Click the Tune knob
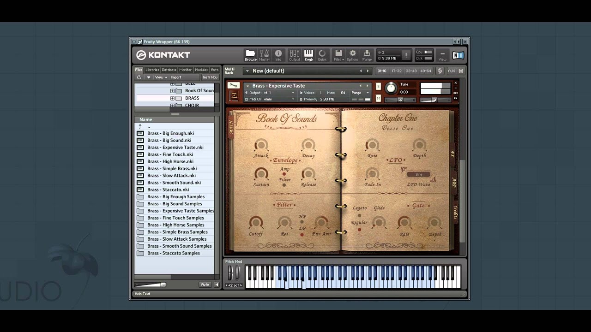The width and height of the screenshot is (591, 332). 391,88
